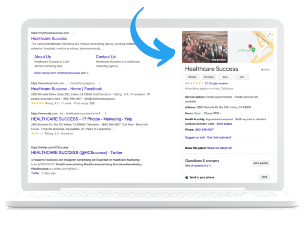Click the Healthcare Success logo in knowledge panel
The image size is (305, 225).
(x=266, y=70)
